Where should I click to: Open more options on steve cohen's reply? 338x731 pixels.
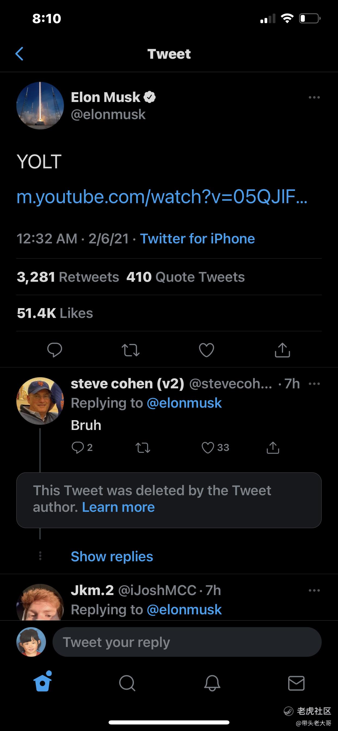click(x=314, y=384)
